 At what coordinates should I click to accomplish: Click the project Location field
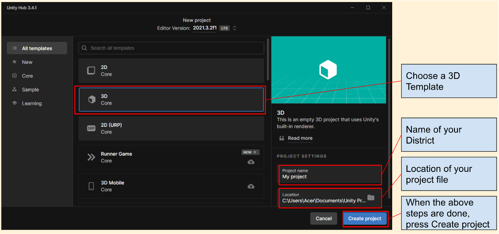pyautogui.click(x=330, y=198)
